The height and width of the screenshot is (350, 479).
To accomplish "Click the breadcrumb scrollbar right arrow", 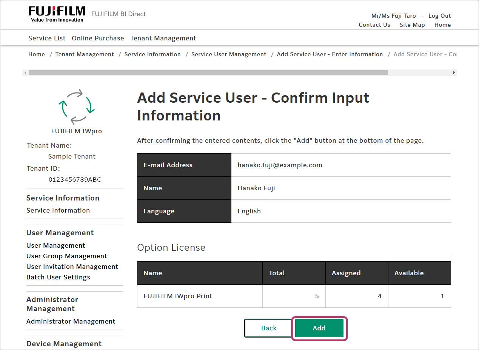I will (x=454, y=72).
